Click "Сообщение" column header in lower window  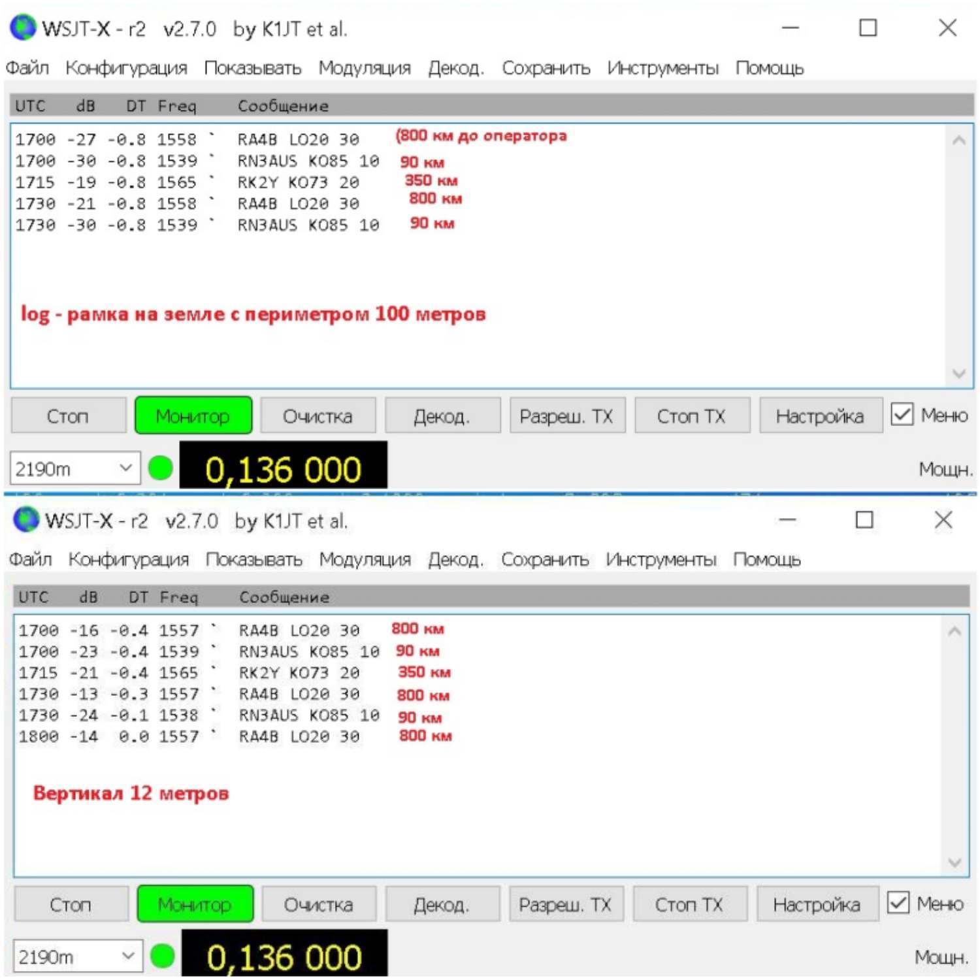pyautogui.click(x=284, y=597)
